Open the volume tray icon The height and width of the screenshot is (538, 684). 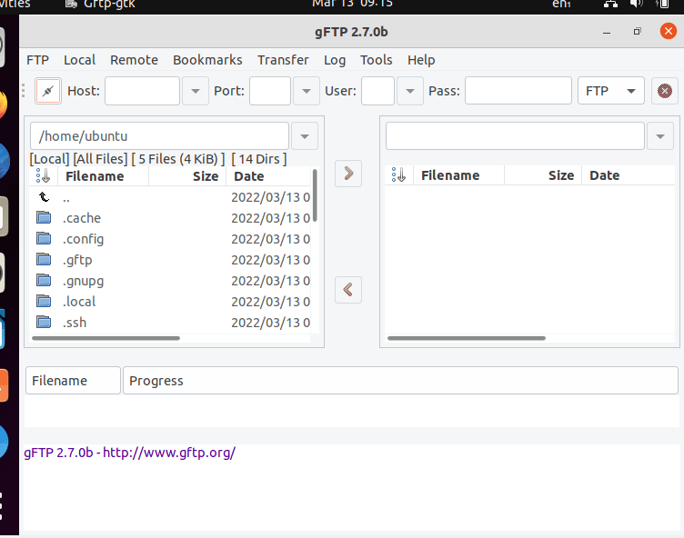[637, 4]
